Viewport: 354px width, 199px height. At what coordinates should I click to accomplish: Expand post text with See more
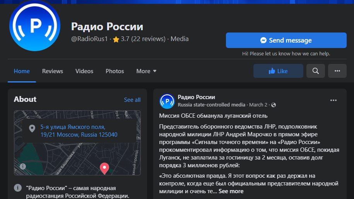pyautogui.click(x=231, y=191)
